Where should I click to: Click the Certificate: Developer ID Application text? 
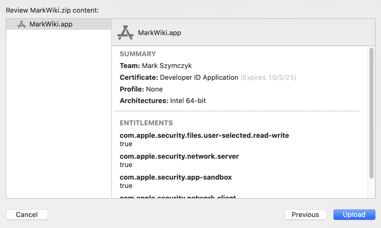(179, 78)
